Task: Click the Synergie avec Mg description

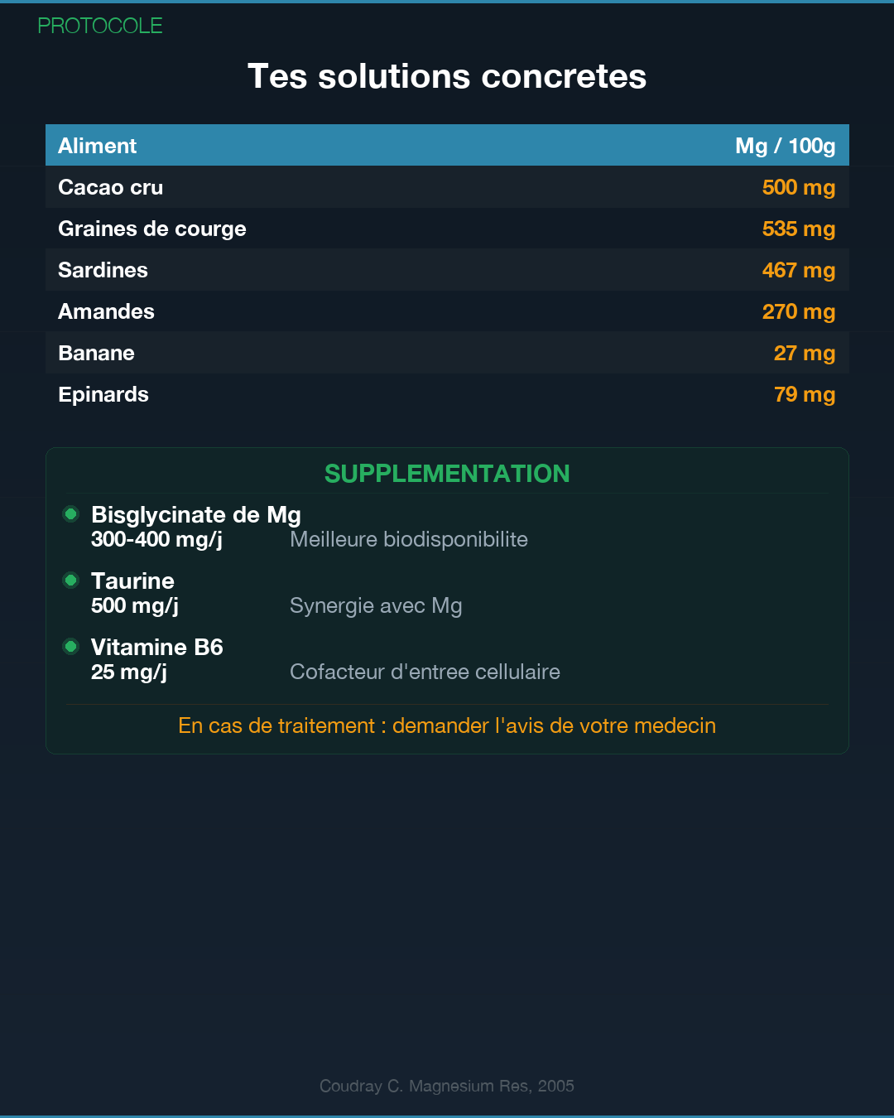Action: coord(376,606)
